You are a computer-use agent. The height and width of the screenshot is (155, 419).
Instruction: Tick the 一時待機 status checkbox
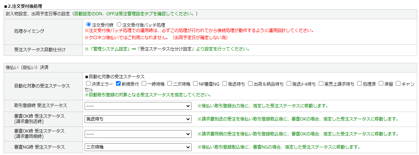(x=144, y=84)
